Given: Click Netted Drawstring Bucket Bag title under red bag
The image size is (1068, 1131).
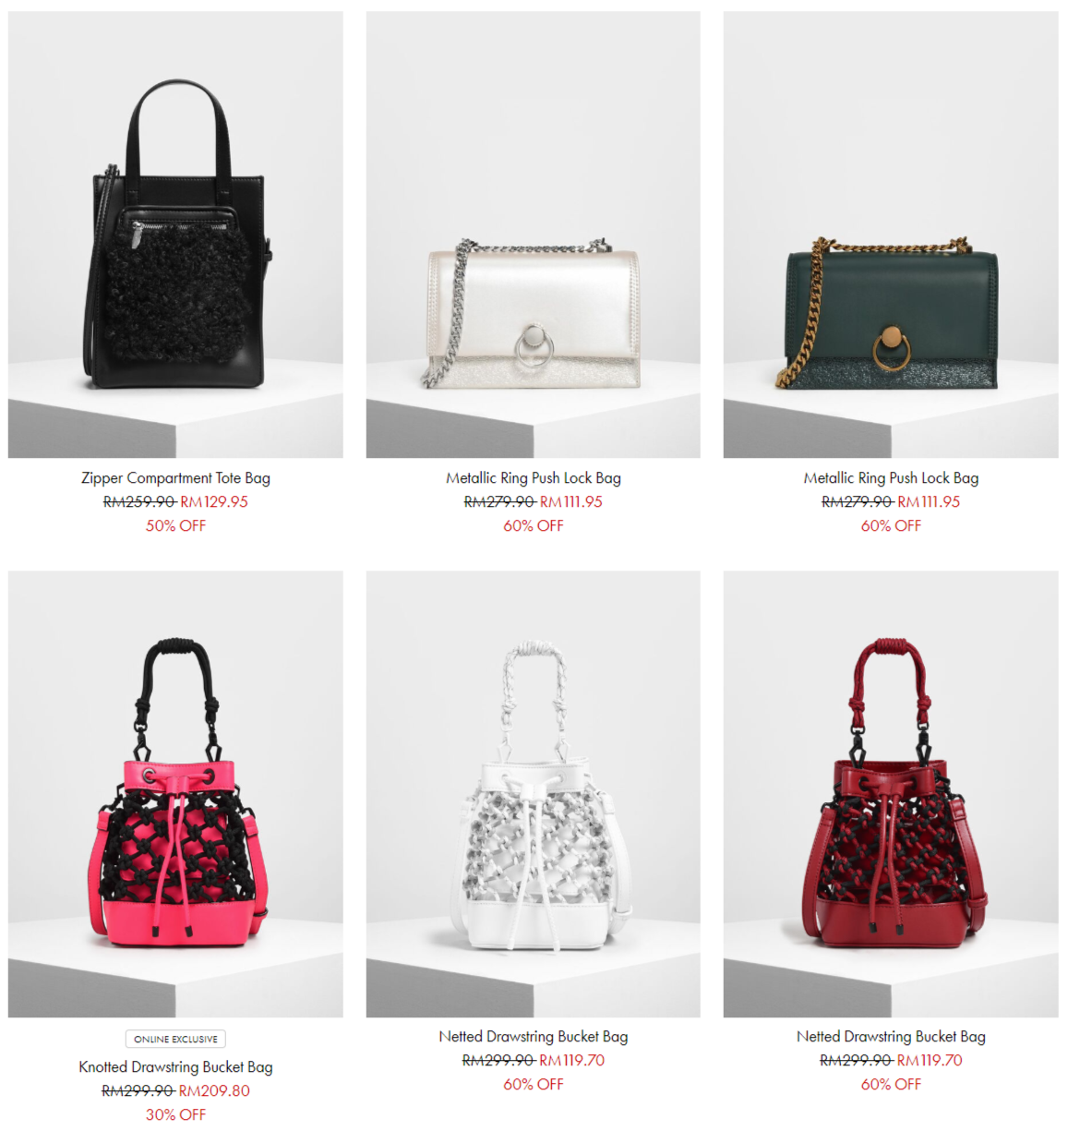Looking at the screenshot, I should pyautogui.click(x=891, y=1037).
